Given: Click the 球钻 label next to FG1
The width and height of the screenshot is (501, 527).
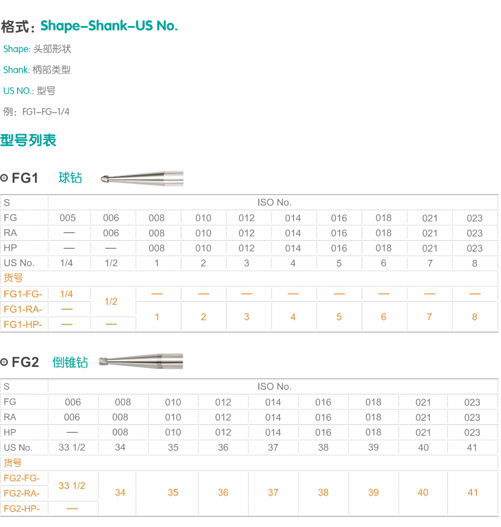Looking at the screenshot, I should [x=70, y=178].
